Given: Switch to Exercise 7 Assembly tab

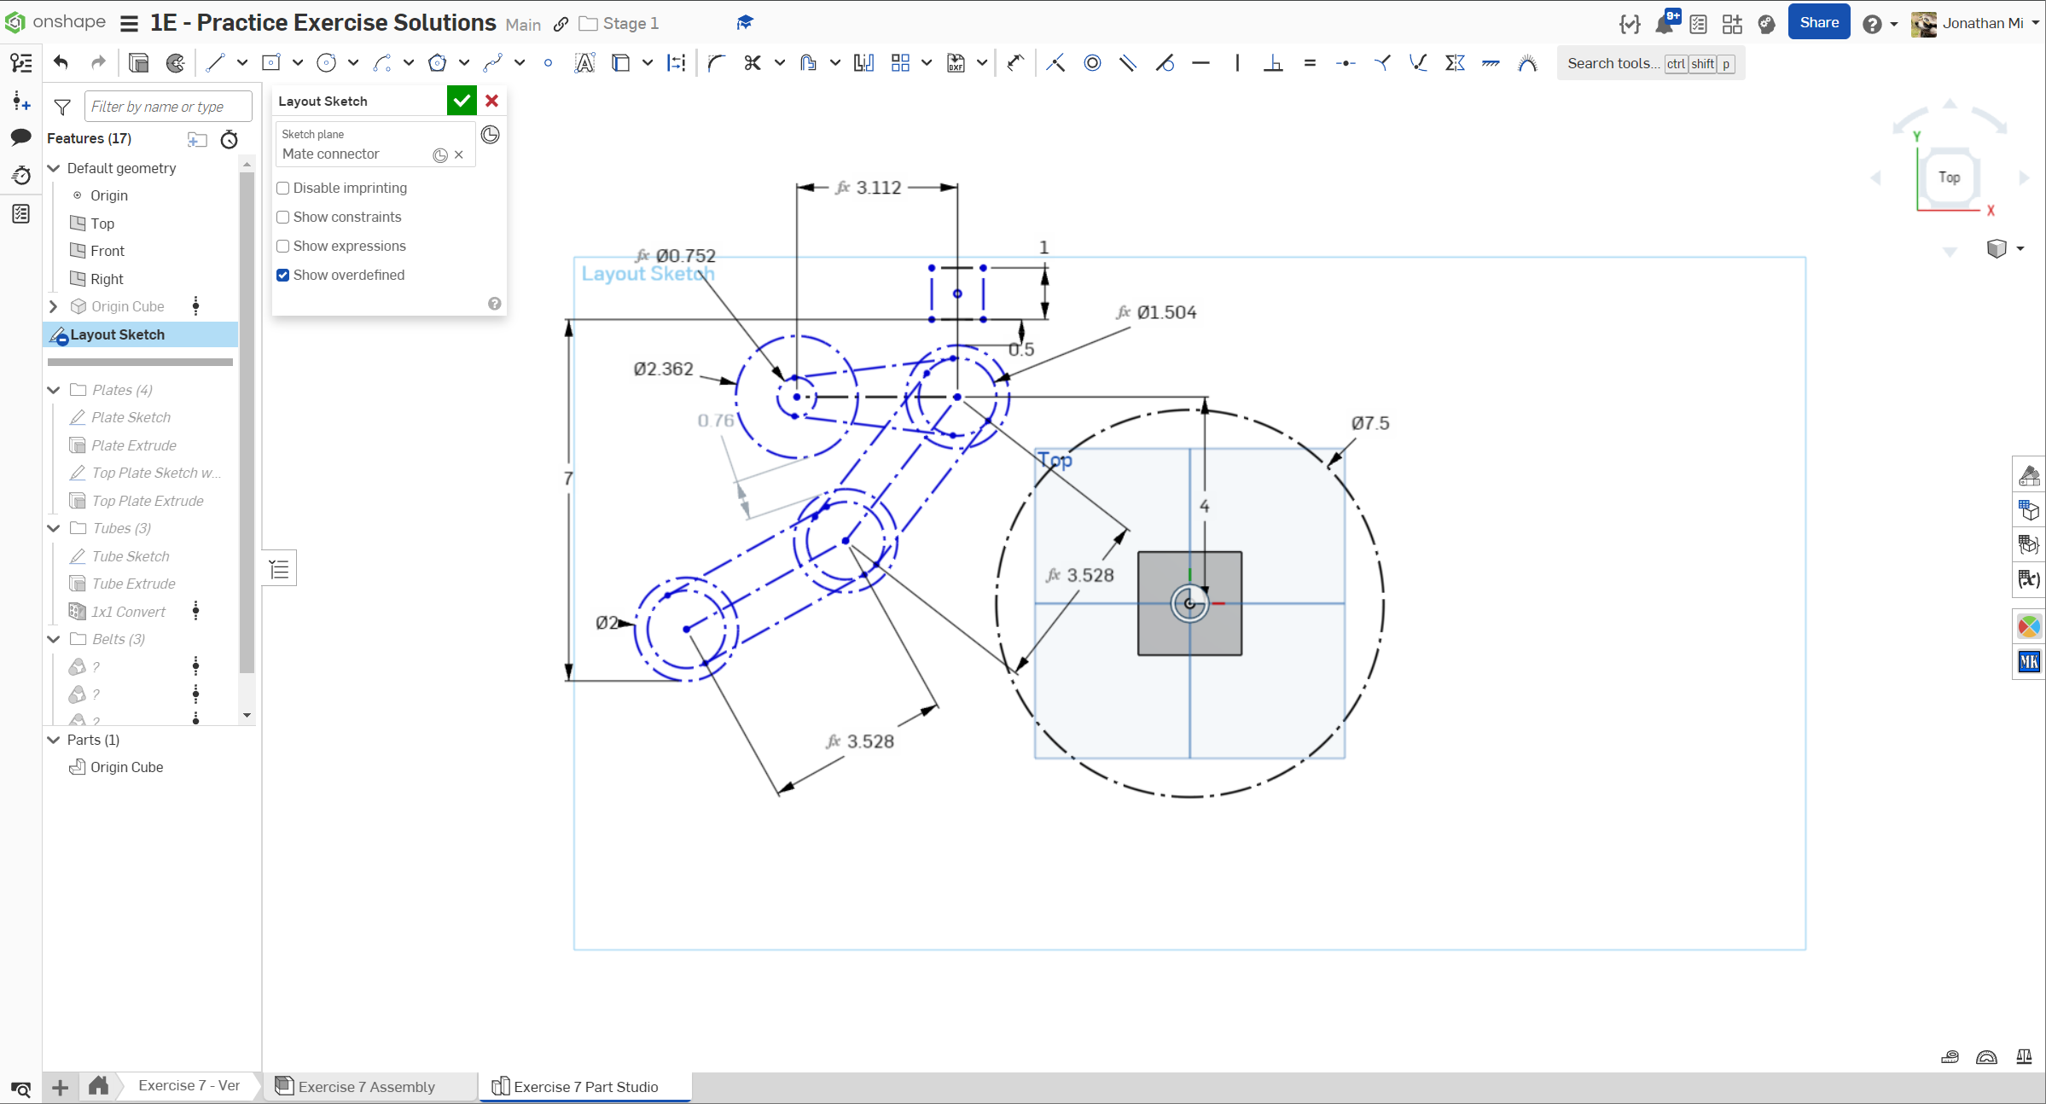Looking at the screenshot, I should click(x=366, y=1086).
